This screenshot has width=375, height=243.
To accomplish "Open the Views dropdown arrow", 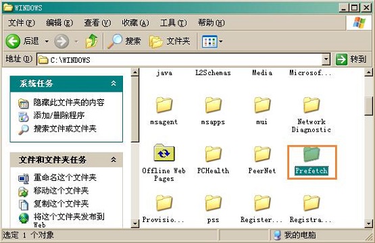I will click(221, 41).
